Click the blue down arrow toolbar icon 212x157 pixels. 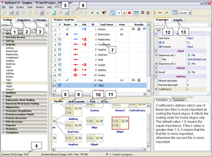(98, 13)
